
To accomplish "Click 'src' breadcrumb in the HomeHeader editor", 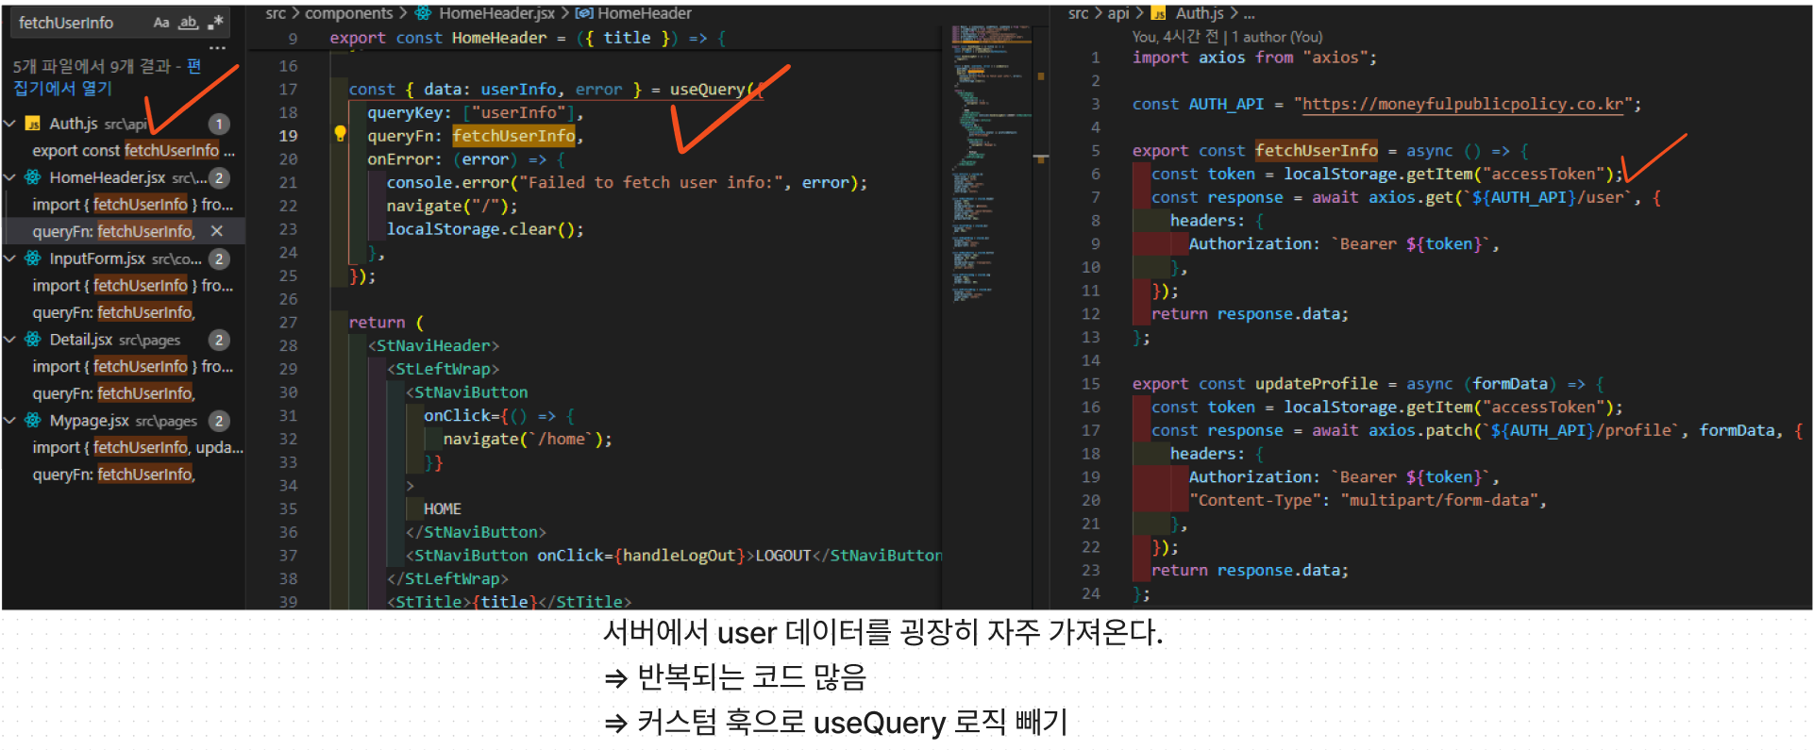I will (276, 13).
